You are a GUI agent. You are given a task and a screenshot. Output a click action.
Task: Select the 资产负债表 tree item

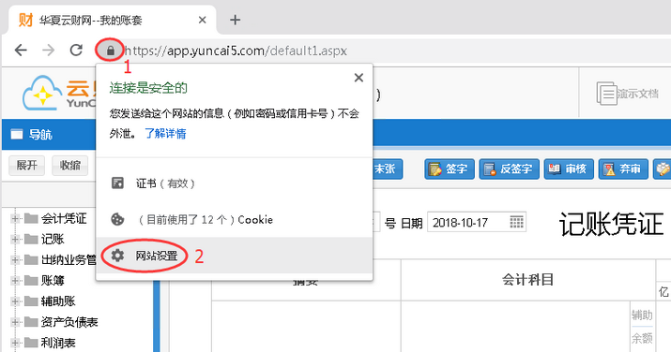[69, 322]
